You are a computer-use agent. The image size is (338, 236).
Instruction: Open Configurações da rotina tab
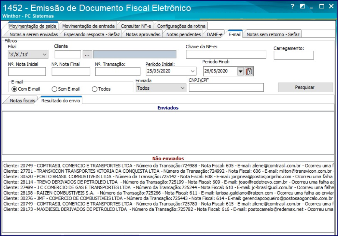(181, 26)
